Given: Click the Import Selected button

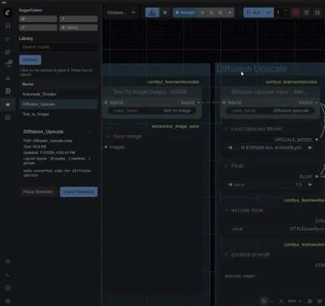Looking at the screenshot, I should tap(79, 192).
